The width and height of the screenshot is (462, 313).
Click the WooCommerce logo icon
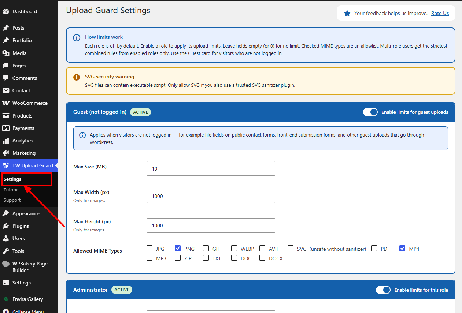coord(6,103)
